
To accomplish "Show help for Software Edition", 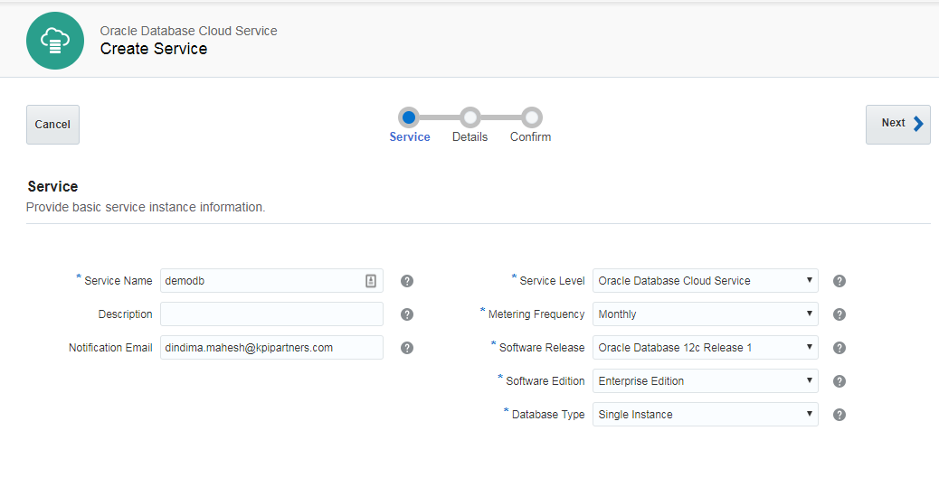I will (x=839, y=381).
